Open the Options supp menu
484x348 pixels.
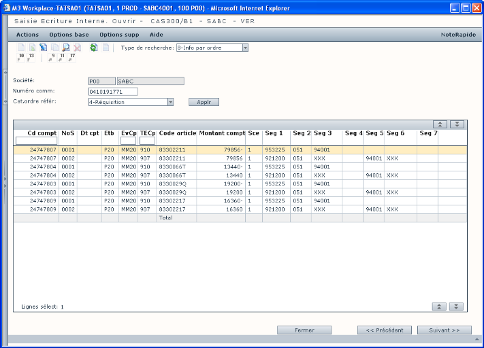pos(119,35)
